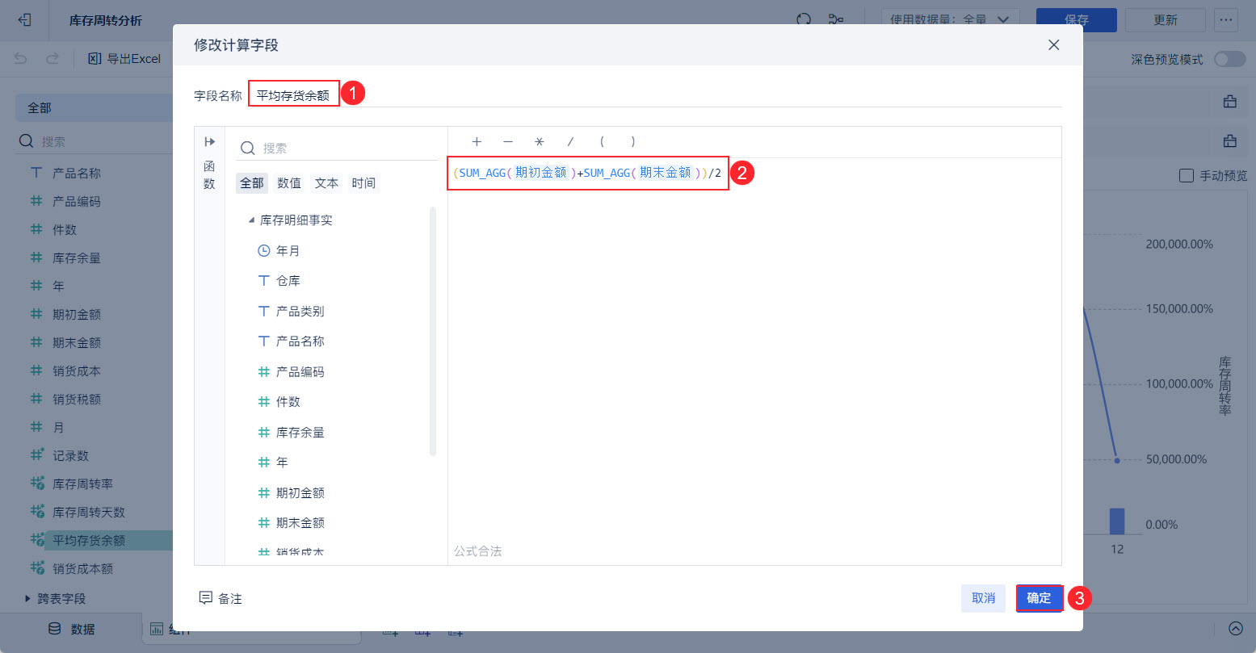Collapse the 库存明细事实 tree node
Screen dimensions: 1256x653
point(252,220)
